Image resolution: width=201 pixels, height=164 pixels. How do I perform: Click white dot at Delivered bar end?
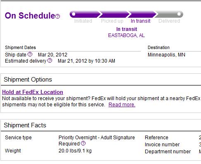pos(179,14)
